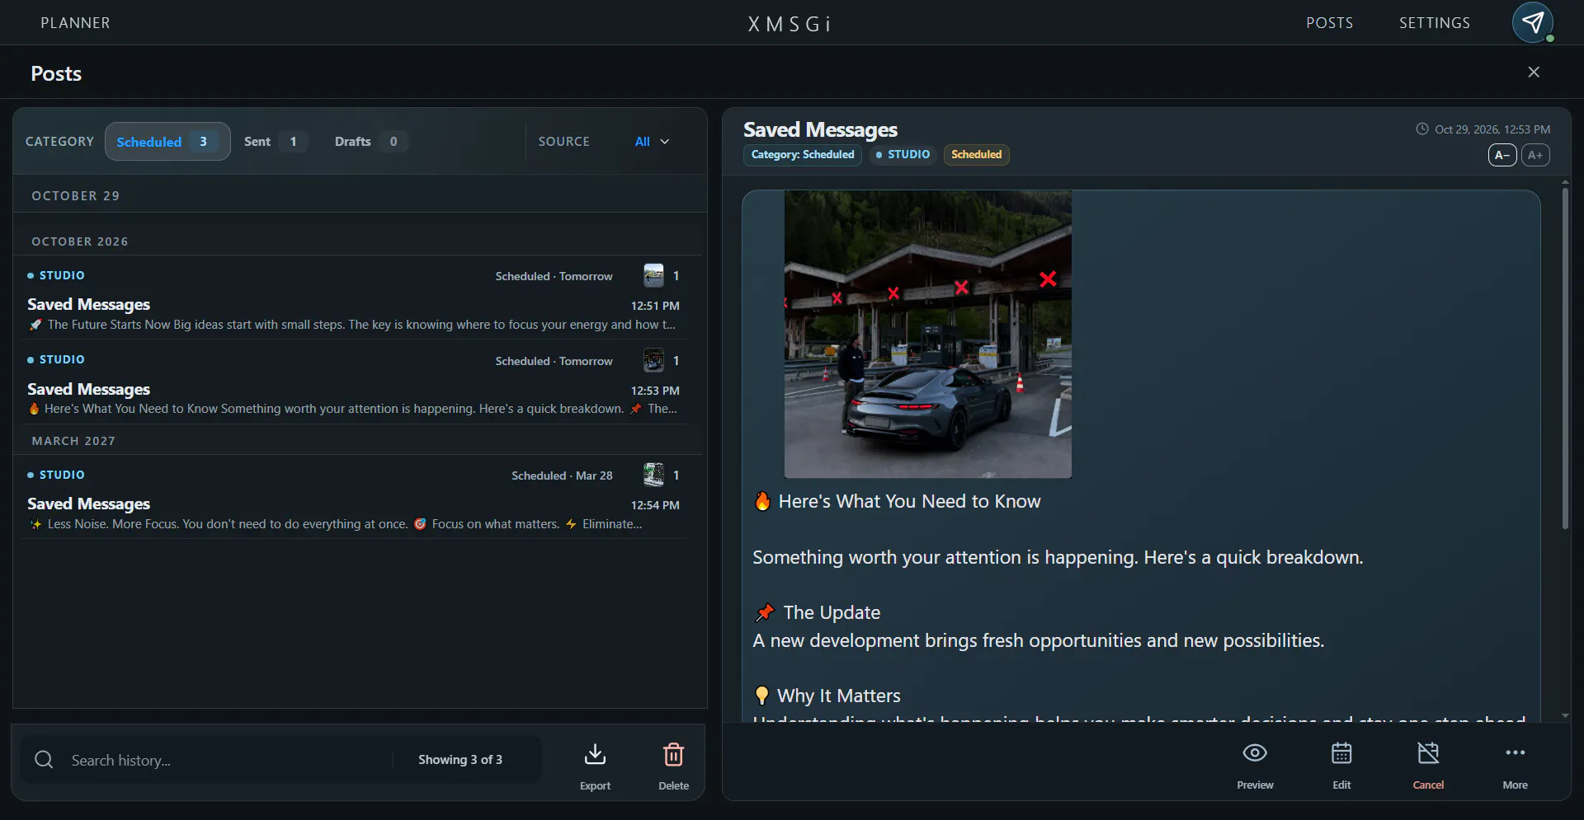The height and width of the screenshot is (820, 1584).
Task: Click the message preview scrollbar
Action: click(x=1565, y=358)
